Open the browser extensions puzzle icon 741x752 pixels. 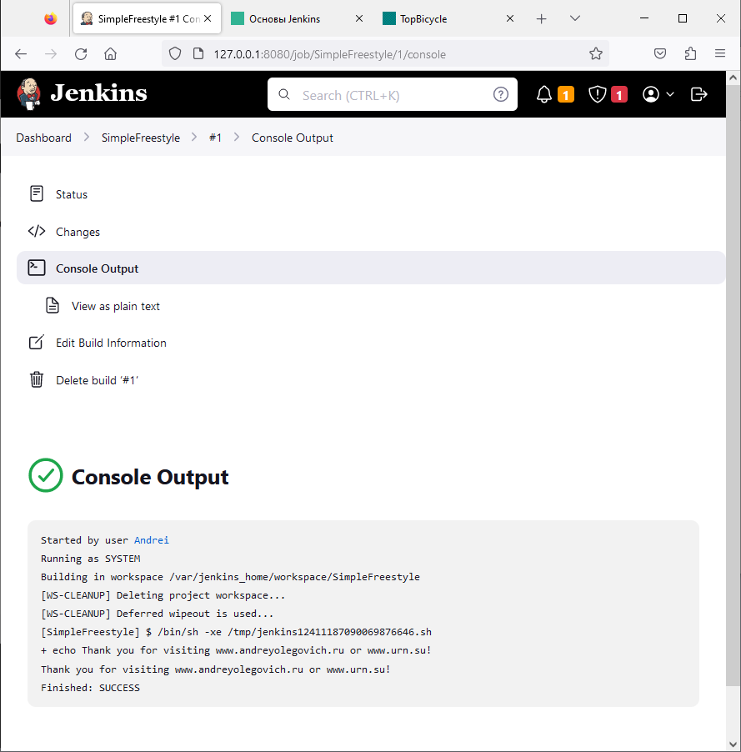click(690, 53)
